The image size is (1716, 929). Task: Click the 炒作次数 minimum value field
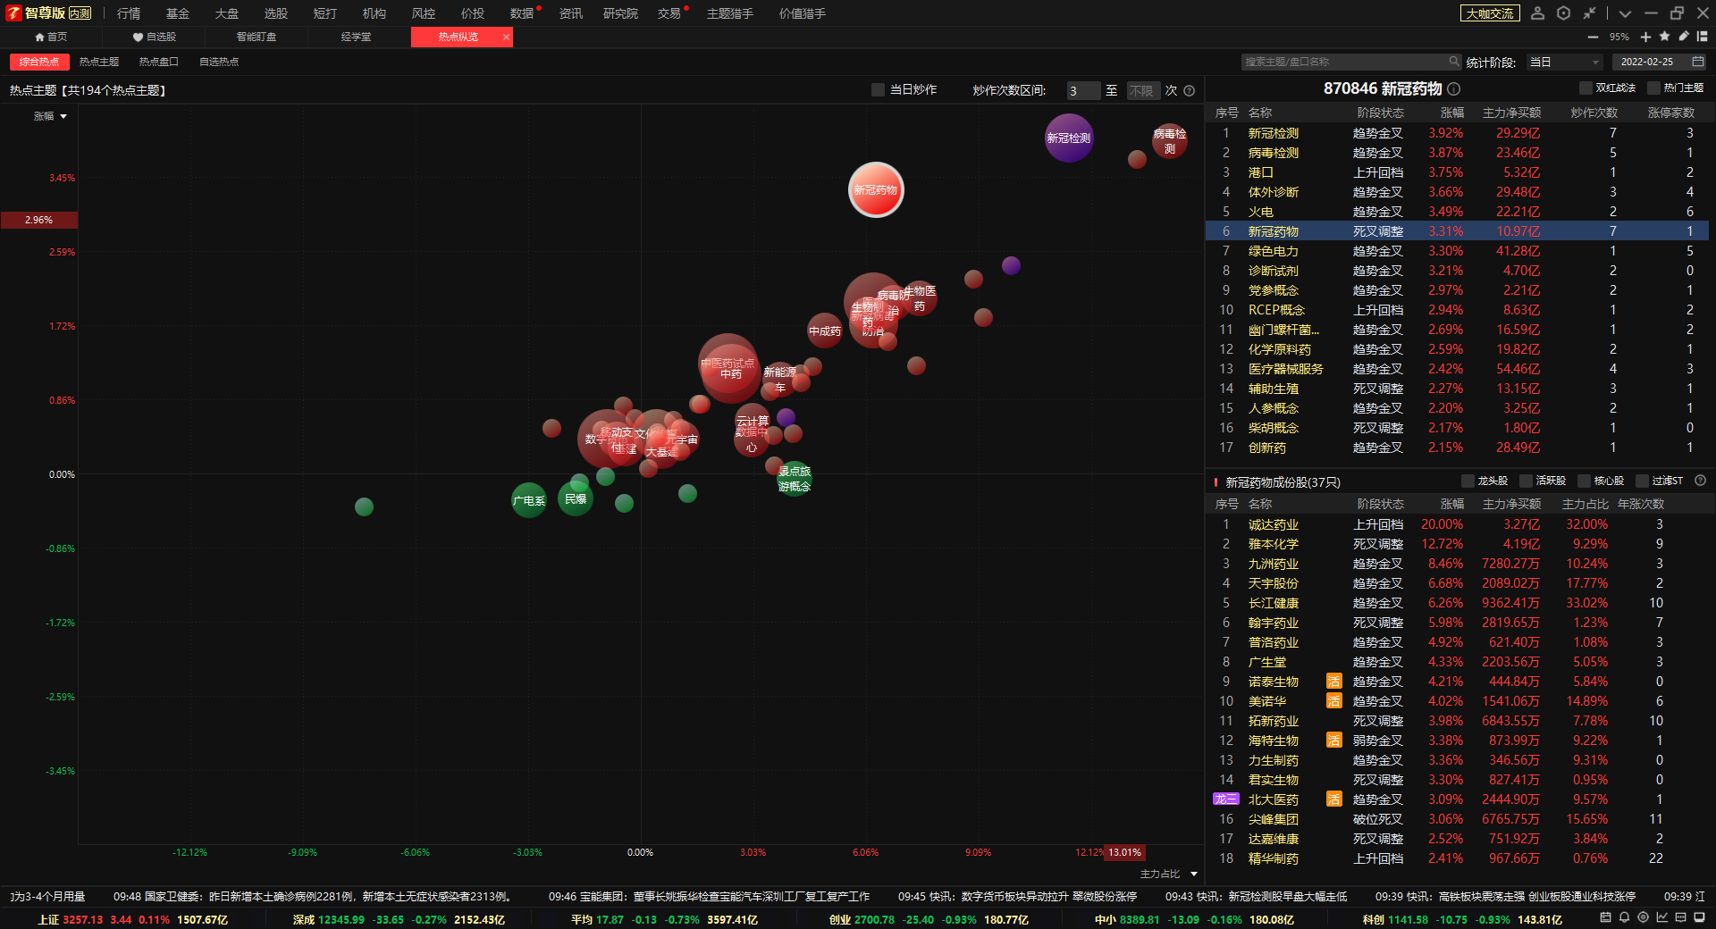1083,90
